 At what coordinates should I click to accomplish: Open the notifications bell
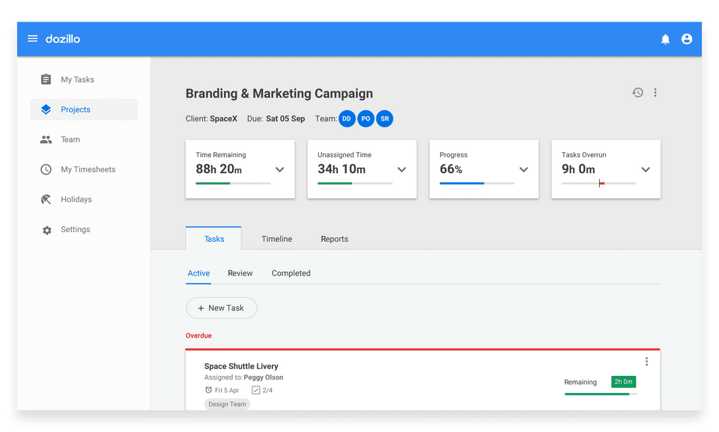665,40
